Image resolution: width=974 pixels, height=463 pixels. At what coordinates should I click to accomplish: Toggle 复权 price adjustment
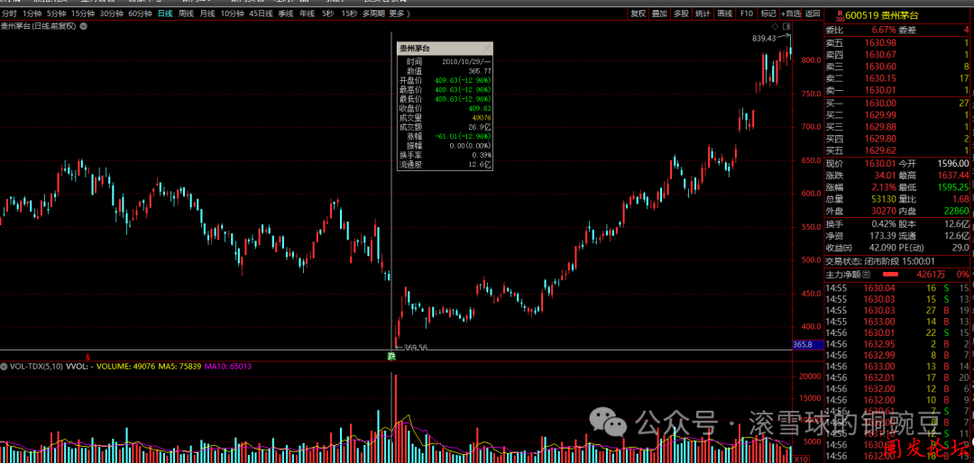638,14
